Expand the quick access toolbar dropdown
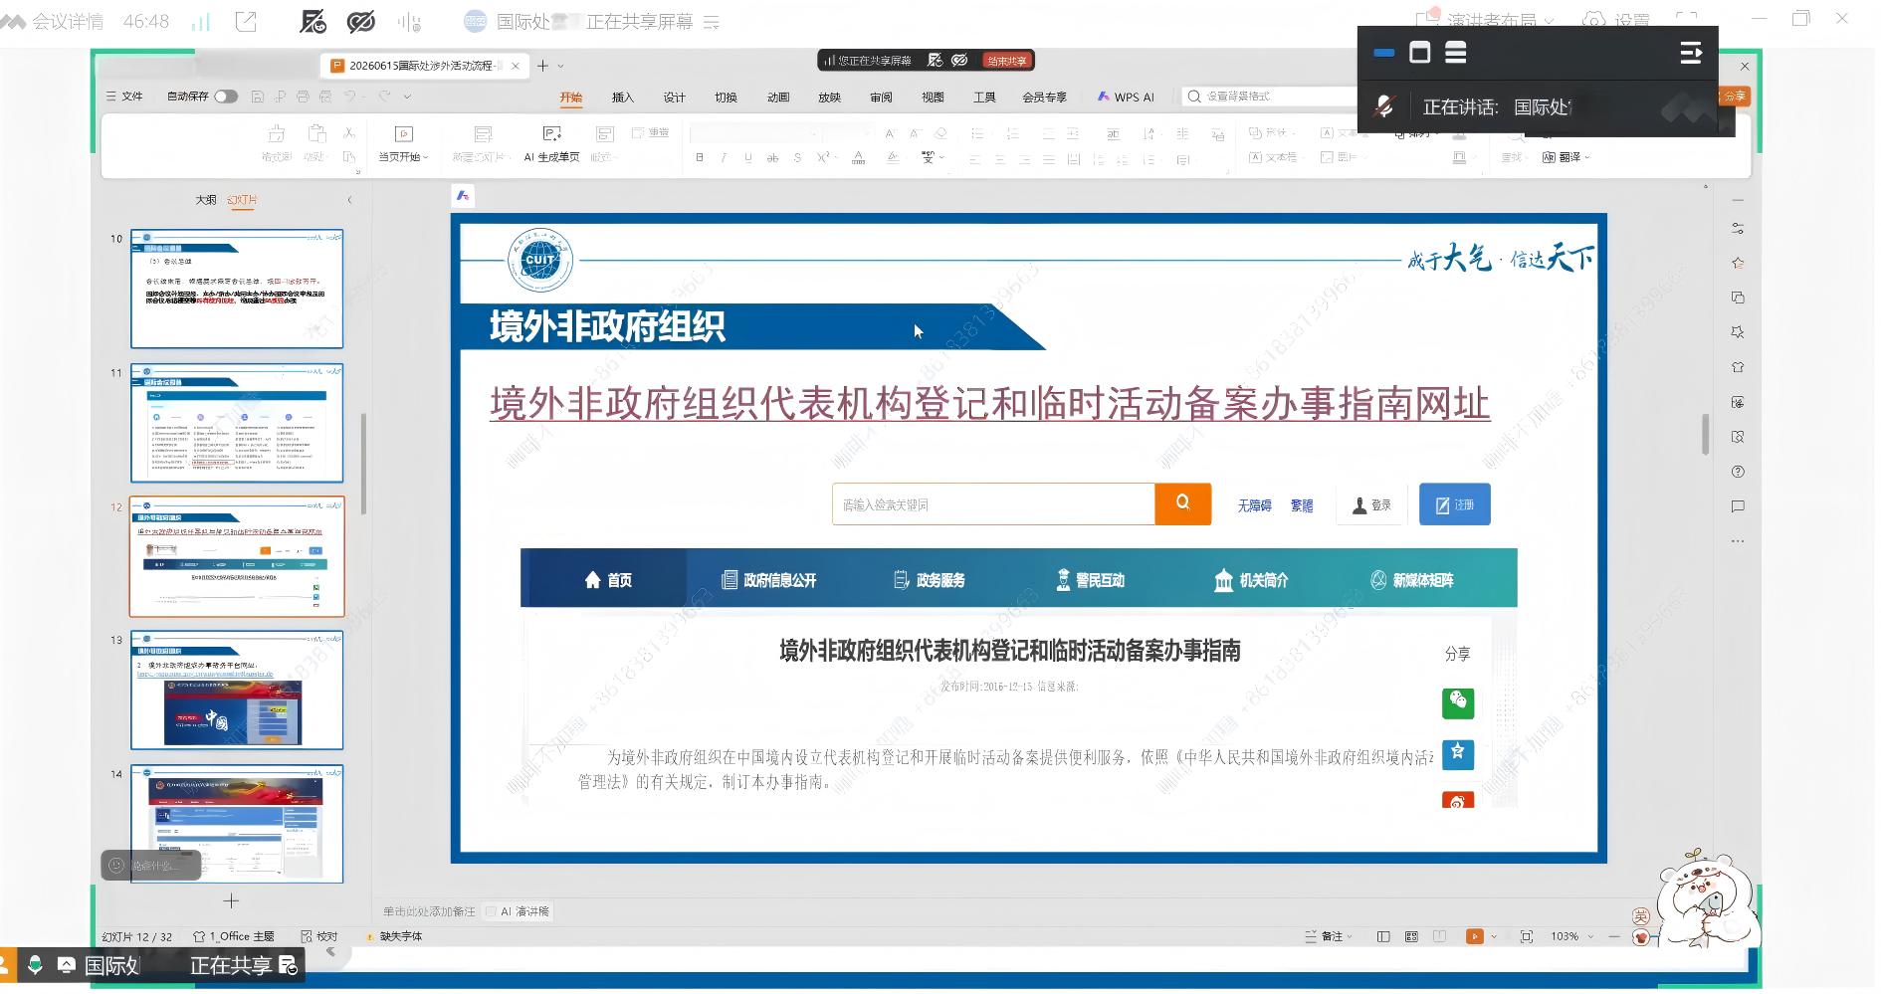 [x=407, y=97]
